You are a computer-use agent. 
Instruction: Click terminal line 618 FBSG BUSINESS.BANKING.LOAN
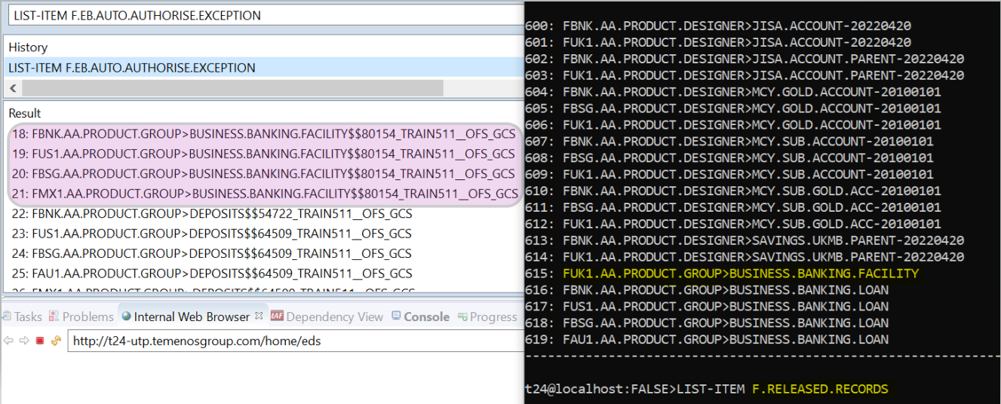[x=707, y=323]
